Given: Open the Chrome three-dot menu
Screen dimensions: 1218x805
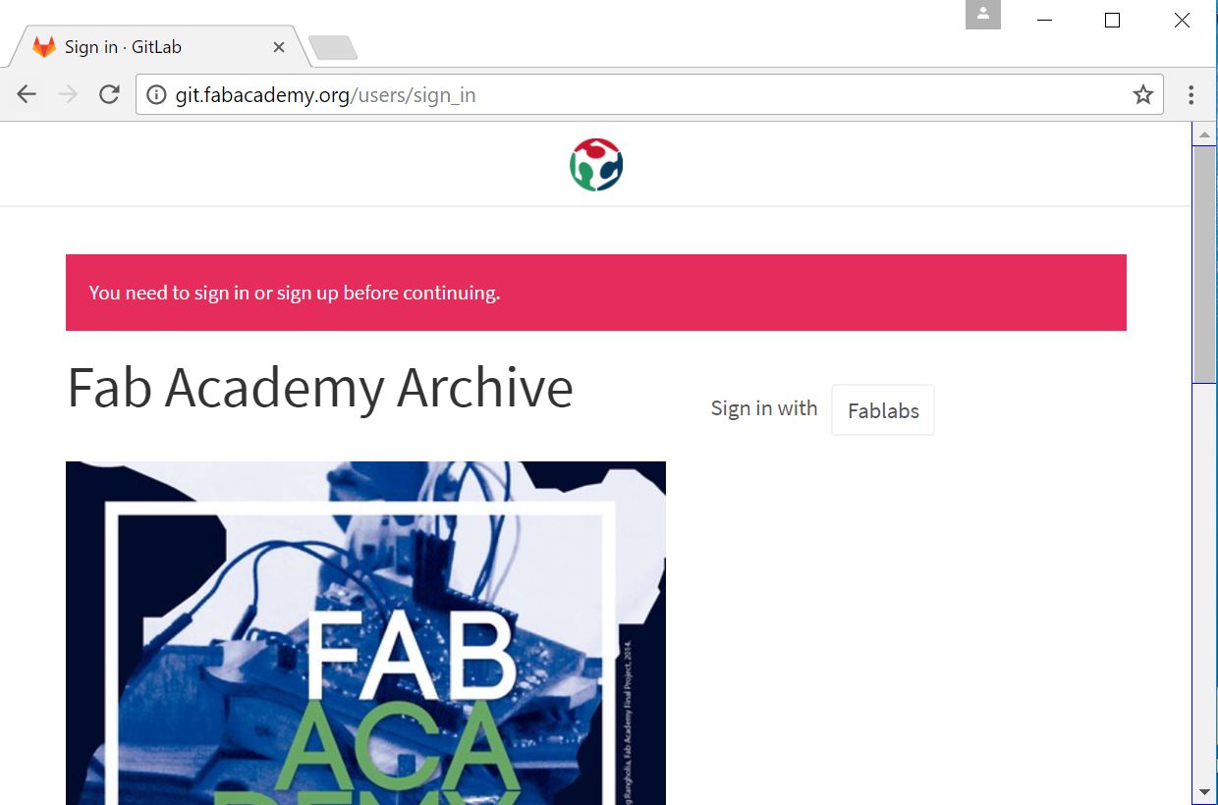Looking at the screenshot, I should [1190, 94].
